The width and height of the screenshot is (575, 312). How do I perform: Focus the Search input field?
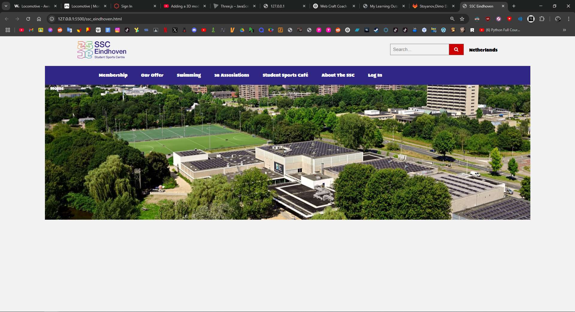(419, 49)
